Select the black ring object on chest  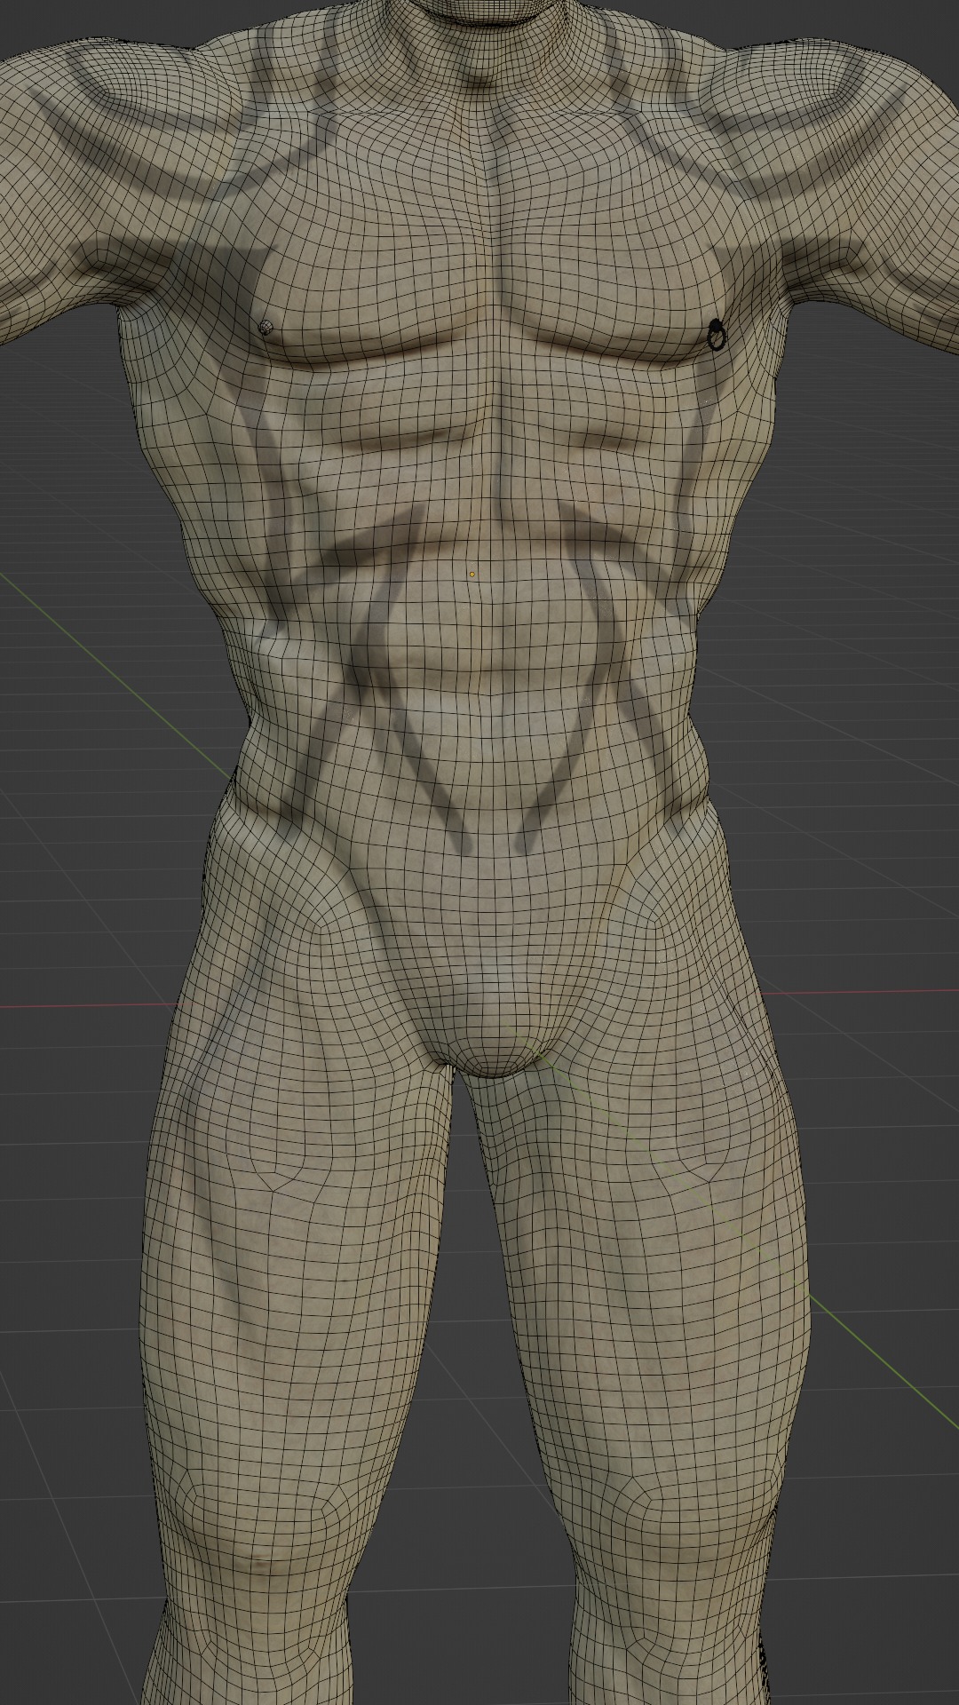coord(717,336)
